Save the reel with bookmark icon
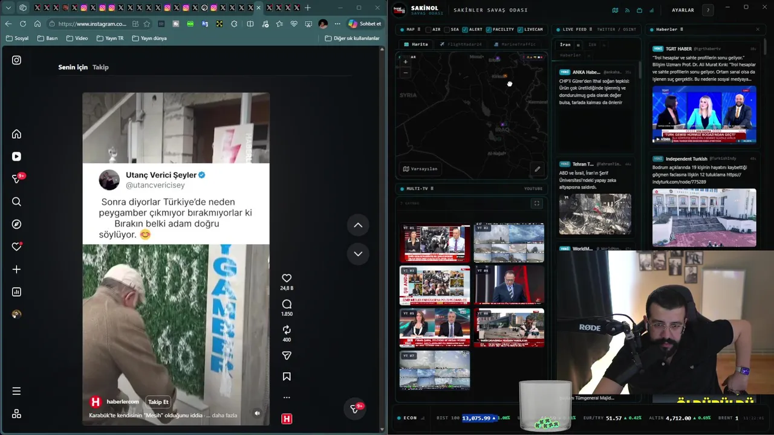 pyautogui.click(x=287, y=376)
